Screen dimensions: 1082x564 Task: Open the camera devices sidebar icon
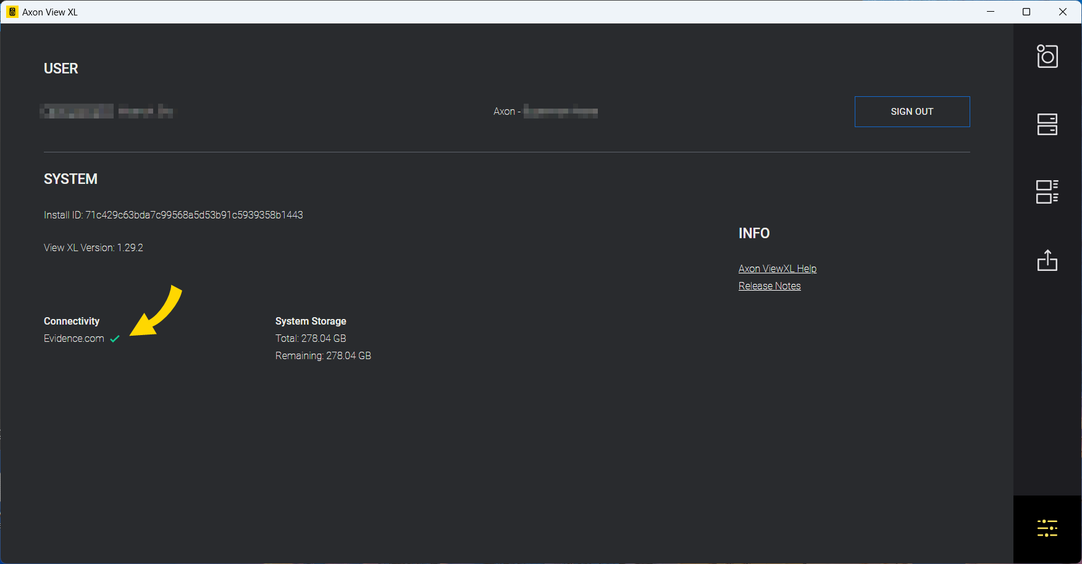pyautogui.click(x=1047, y=56)
